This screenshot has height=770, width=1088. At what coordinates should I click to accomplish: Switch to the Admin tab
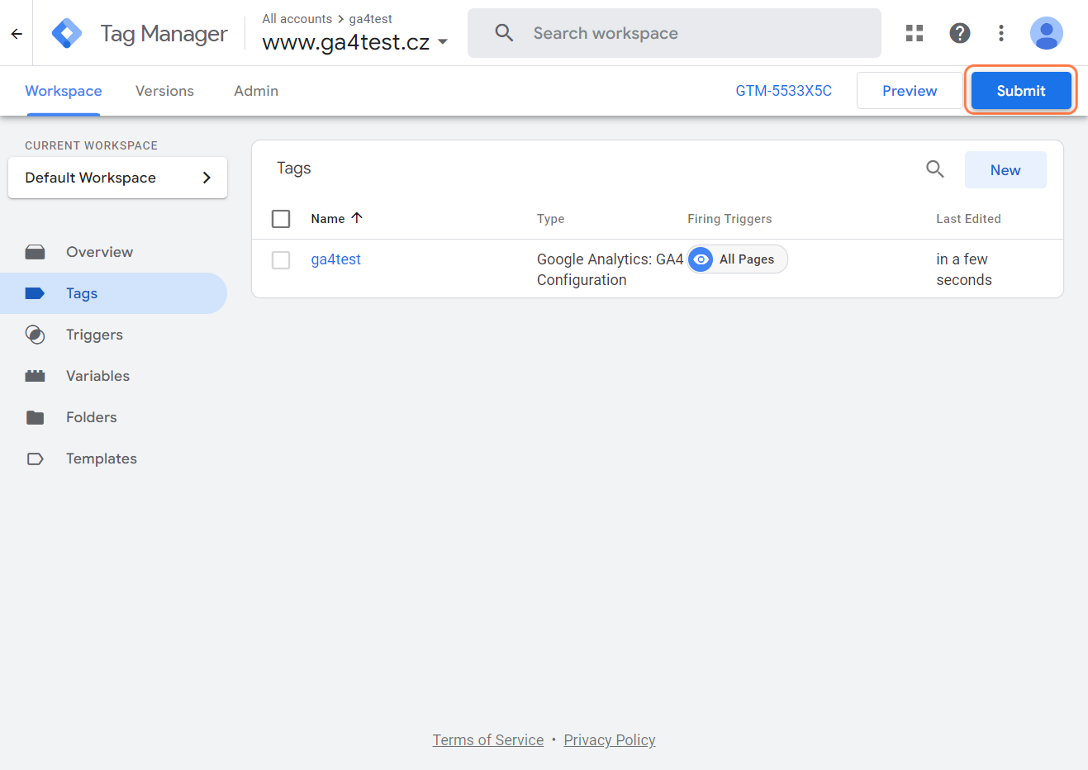click(256, 91)
